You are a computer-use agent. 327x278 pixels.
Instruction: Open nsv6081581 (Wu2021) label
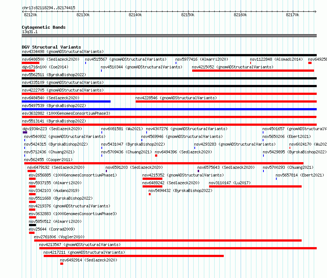tap(122, 129)
